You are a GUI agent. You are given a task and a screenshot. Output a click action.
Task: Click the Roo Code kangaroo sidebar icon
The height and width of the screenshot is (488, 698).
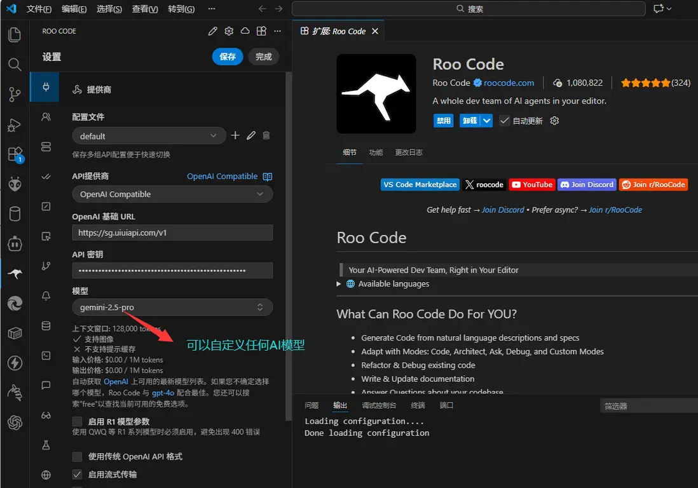[x=14, y=273]
